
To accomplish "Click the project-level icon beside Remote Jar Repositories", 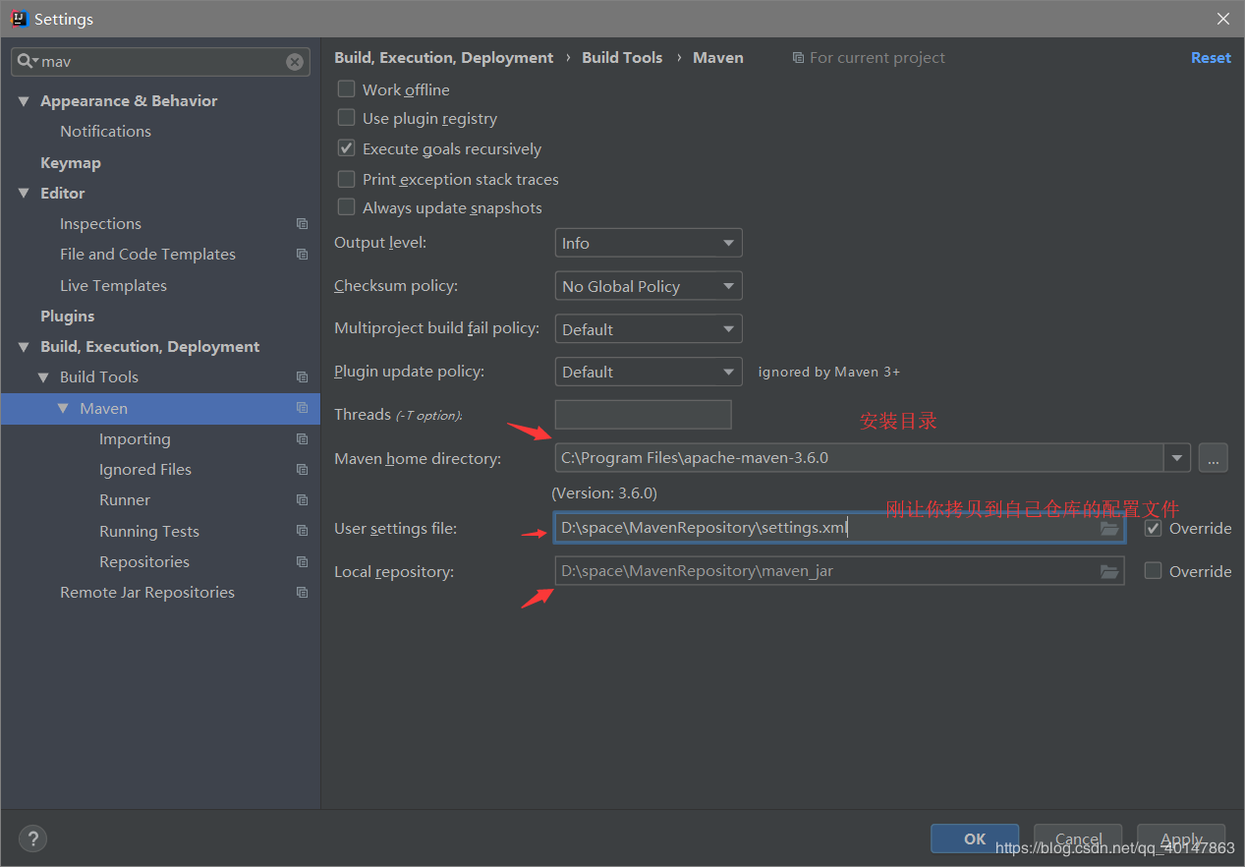I will coord(302,593).
